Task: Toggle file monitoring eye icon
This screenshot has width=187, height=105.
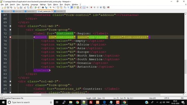Action: [x=87, y=7]
